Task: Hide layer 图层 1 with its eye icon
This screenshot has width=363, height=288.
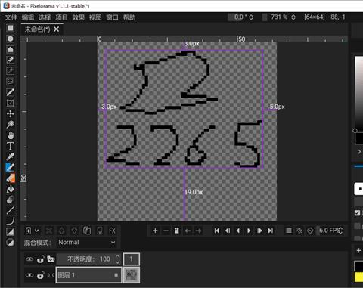Action: pyautogui.click(x=29, y=275)
